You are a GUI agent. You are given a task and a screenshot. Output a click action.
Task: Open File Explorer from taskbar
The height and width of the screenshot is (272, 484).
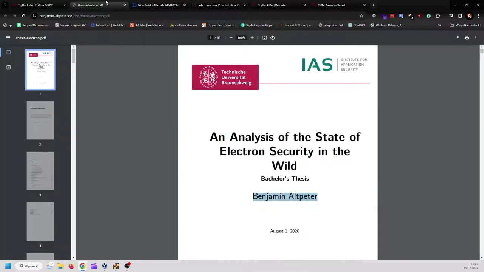[x=60, y=266]
